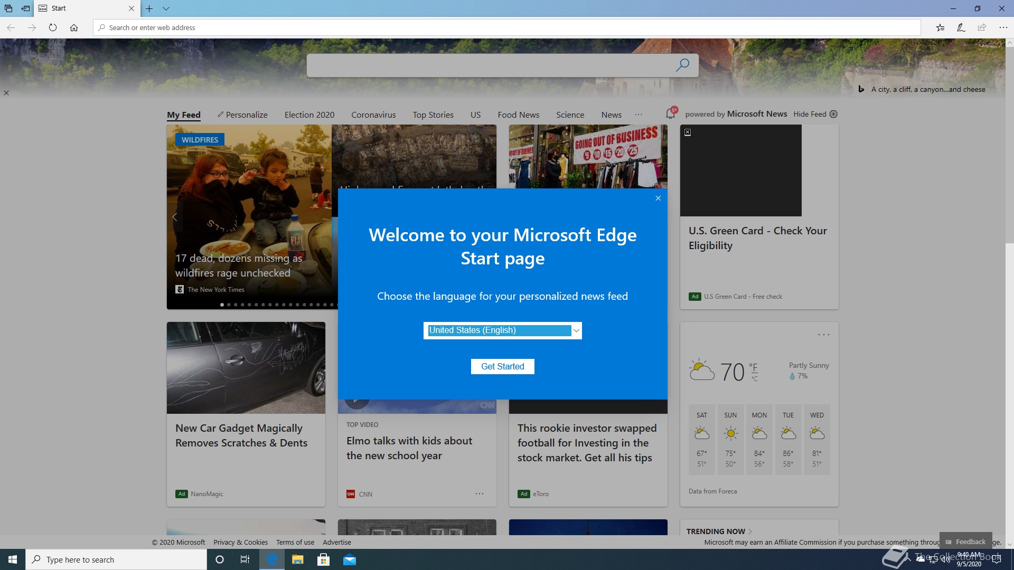Click the Hide Feed link

(810, 114)
